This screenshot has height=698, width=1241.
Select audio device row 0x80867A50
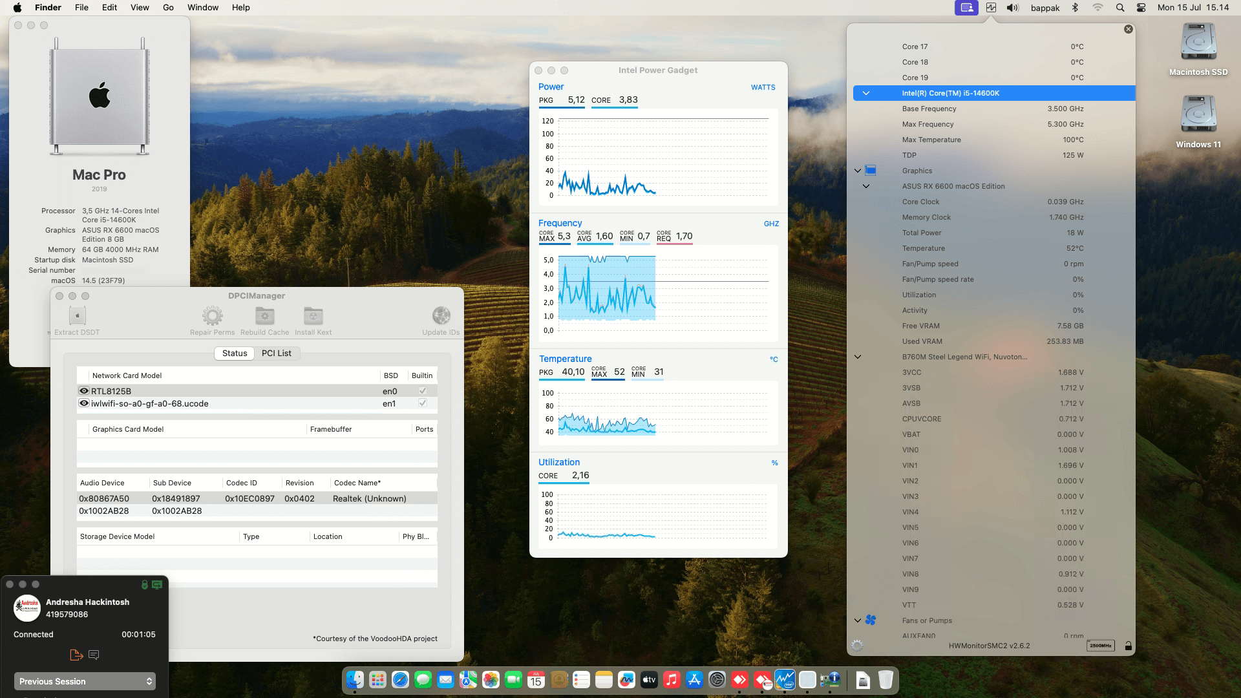pos(257,499)
